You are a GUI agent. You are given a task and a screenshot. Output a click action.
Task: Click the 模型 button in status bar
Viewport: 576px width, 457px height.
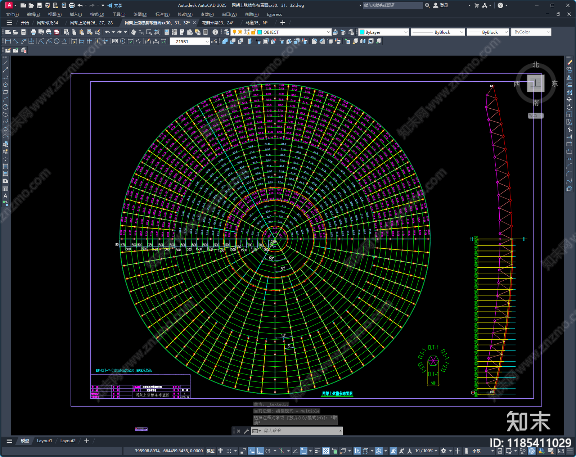(x=210, y=451)
